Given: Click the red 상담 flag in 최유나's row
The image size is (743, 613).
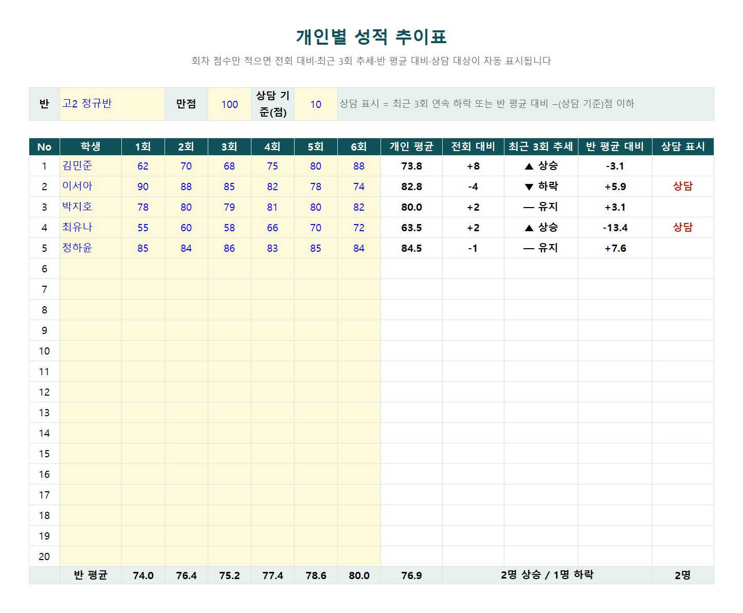Looking at the screenshot, I should coord(683,228).
